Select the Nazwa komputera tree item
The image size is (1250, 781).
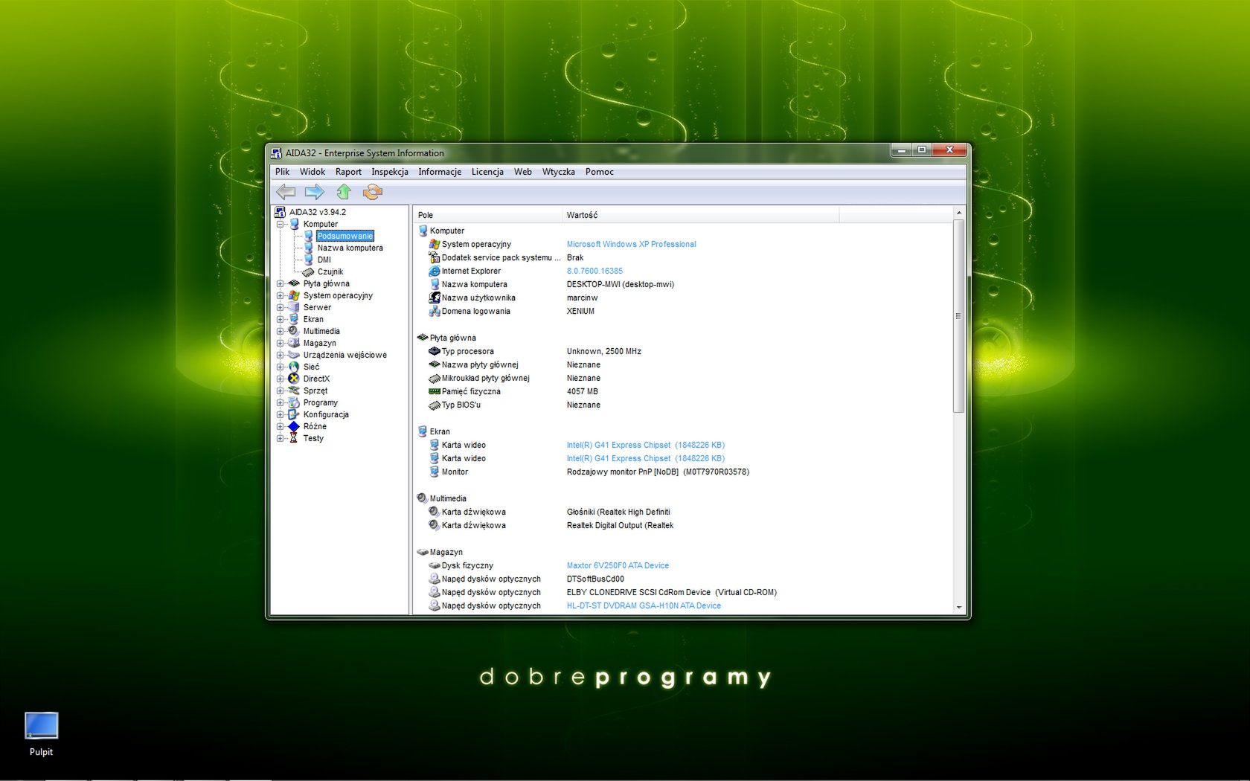click(x=350, y=248)
